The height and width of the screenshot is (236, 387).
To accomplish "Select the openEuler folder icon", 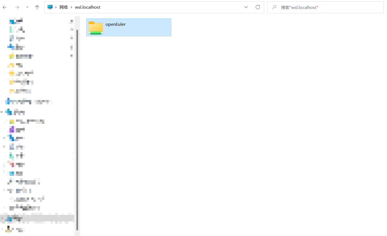I will pyautogui.click(x=95, y=28).
